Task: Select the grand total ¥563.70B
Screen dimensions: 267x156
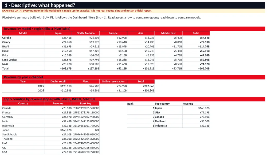Action: point(196,69)
